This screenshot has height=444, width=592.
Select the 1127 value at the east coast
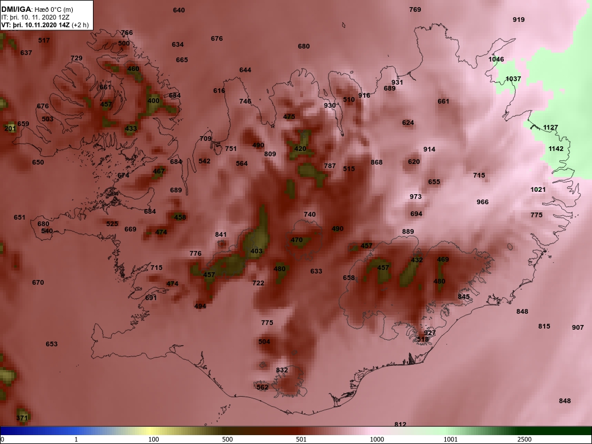coord(551,128)
